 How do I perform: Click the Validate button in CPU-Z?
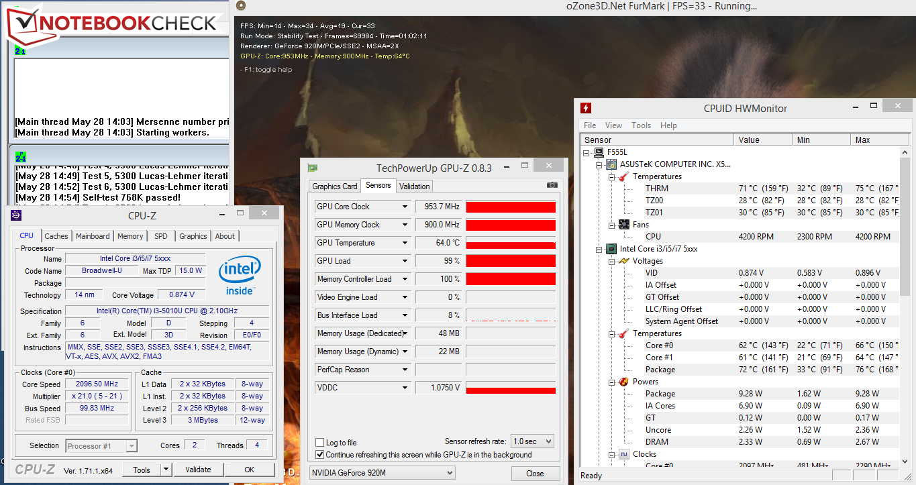(198, 470)
